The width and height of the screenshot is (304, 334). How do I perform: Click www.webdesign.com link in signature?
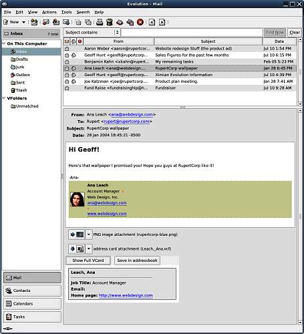pyautogui.click(x=107, y=214)
